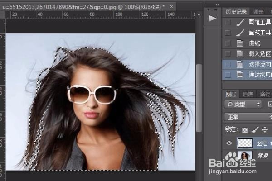Viewport: 272px width, 181px height.
Task: Lock layer position move icon
Action: tap(265, 129)
